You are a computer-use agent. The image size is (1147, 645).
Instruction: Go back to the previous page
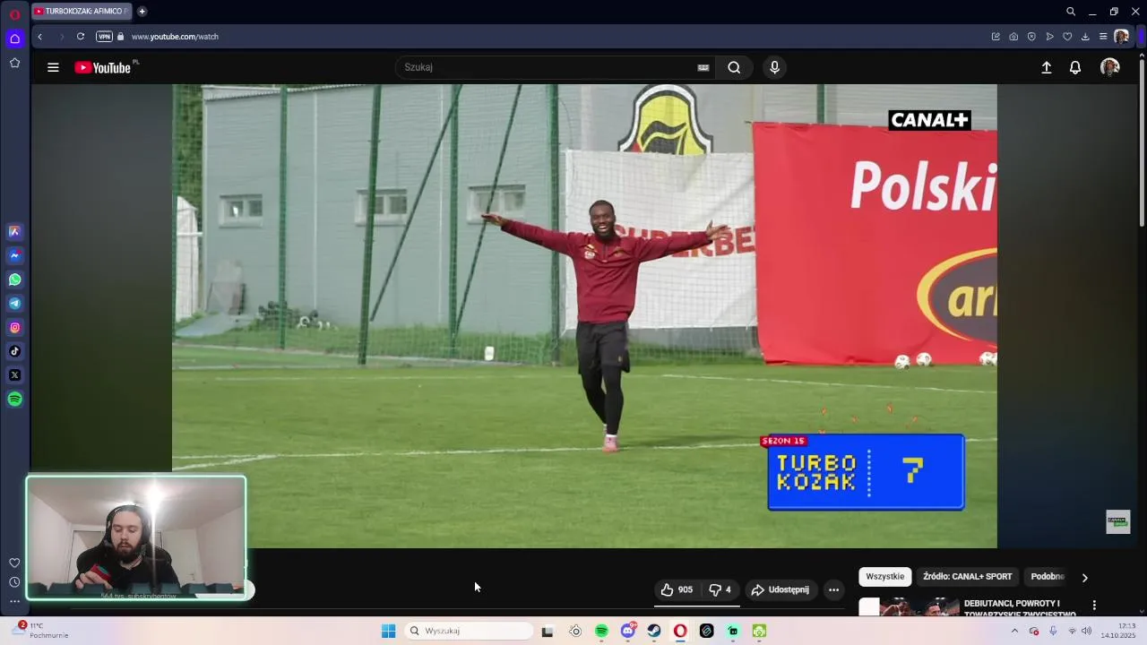tap(39, 37)
